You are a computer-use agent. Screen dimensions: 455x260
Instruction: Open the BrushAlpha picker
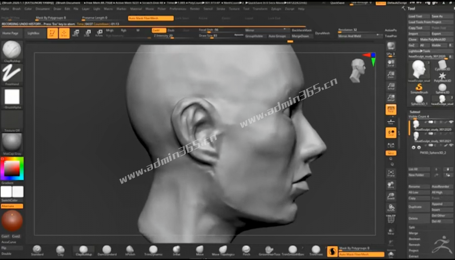click(12, 98)
